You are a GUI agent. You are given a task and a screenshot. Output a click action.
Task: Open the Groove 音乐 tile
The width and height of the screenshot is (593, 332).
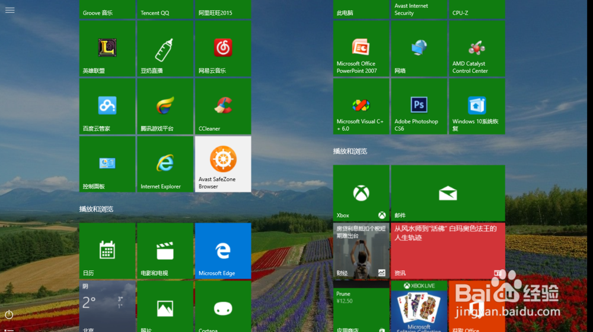(107, 9)
